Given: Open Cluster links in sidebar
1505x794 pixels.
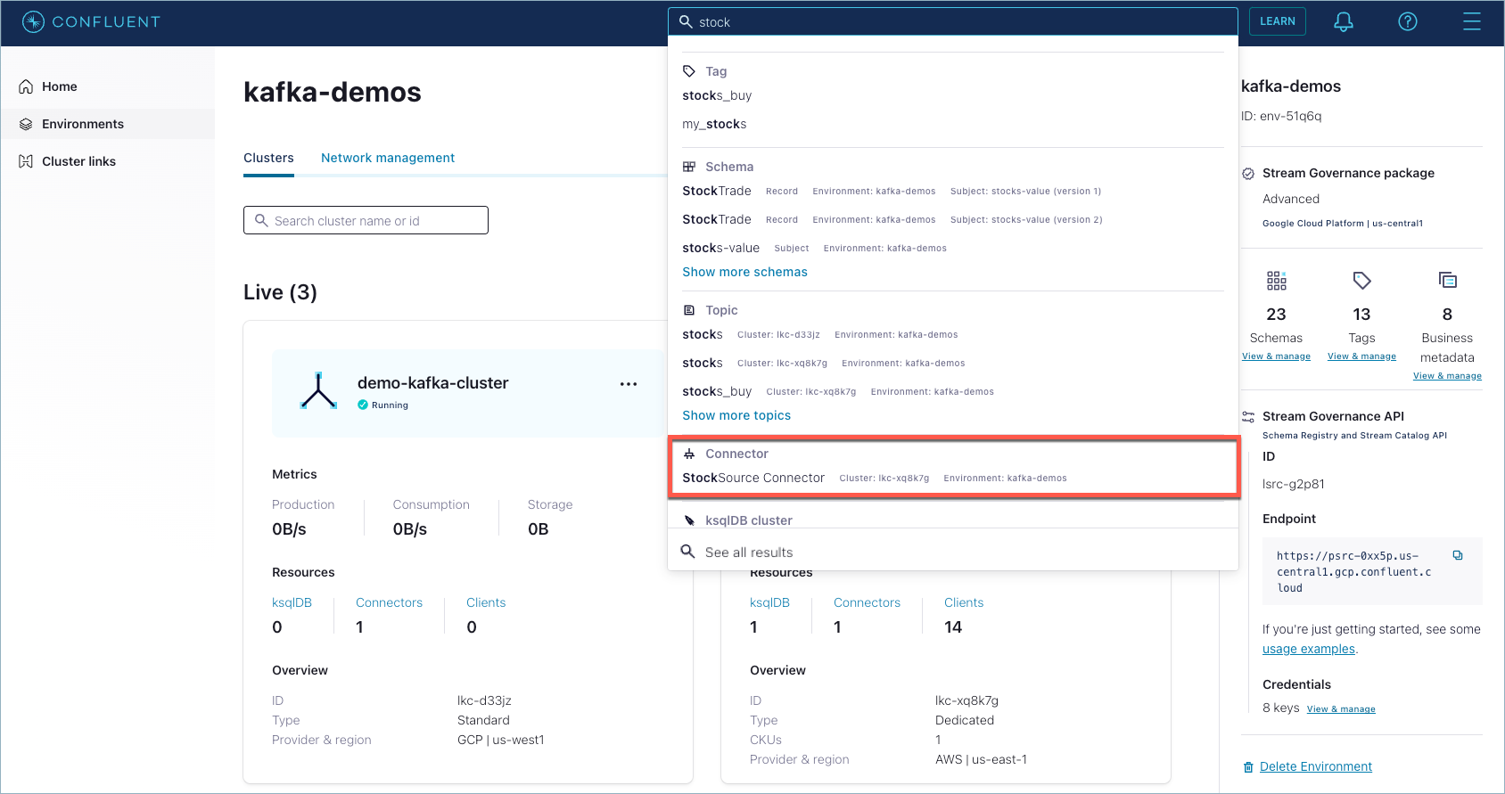Looking at the screenshot, I should (107, 161).
